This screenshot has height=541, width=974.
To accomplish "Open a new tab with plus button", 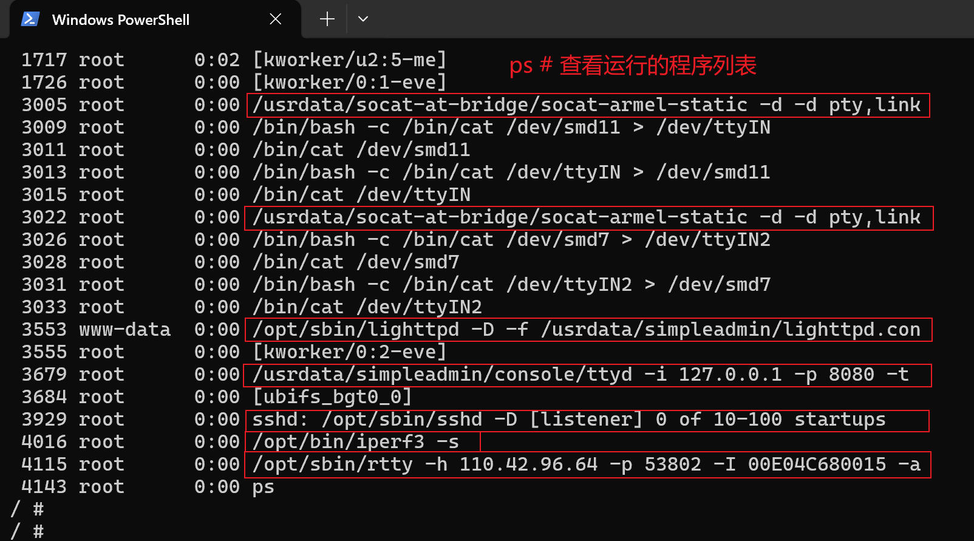I will 327,19.
